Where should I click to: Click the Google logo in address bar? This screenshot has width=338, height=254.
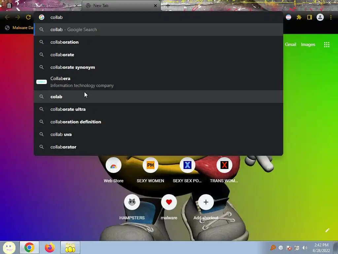[42, 17]
